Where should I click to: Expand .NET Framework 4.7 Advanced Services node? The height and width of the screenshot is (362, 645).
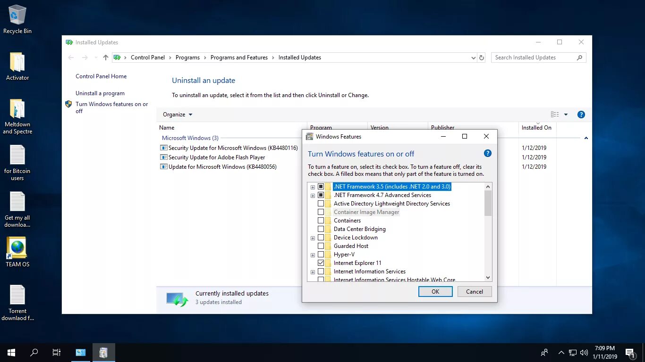pyautogui.click(x=313, y=196)
